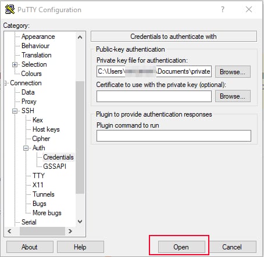Collapse the Auth tree node
Screen dimensions: 264x257
click(26, 148)
